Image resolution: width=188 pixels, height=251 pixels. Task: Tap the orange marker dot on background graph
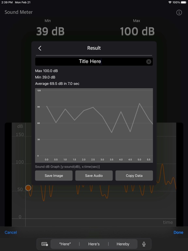pyautogui.click(x=28, y=188)
